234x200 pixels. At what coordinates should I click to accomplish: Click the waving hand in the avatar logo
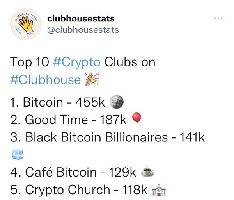[26, 23]
